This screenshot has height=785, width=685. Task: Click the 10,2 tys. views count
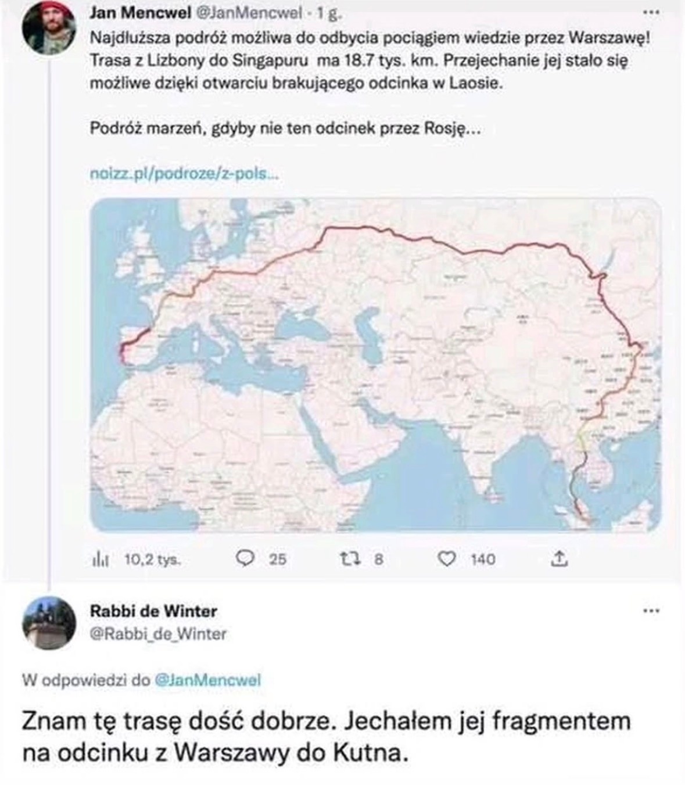152,560
